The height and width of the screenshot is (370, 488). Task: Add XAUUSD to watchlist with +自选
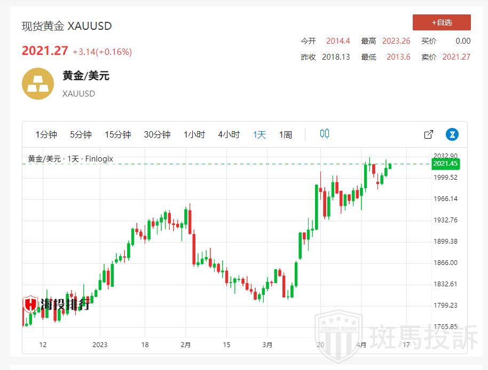coord(442,22)
